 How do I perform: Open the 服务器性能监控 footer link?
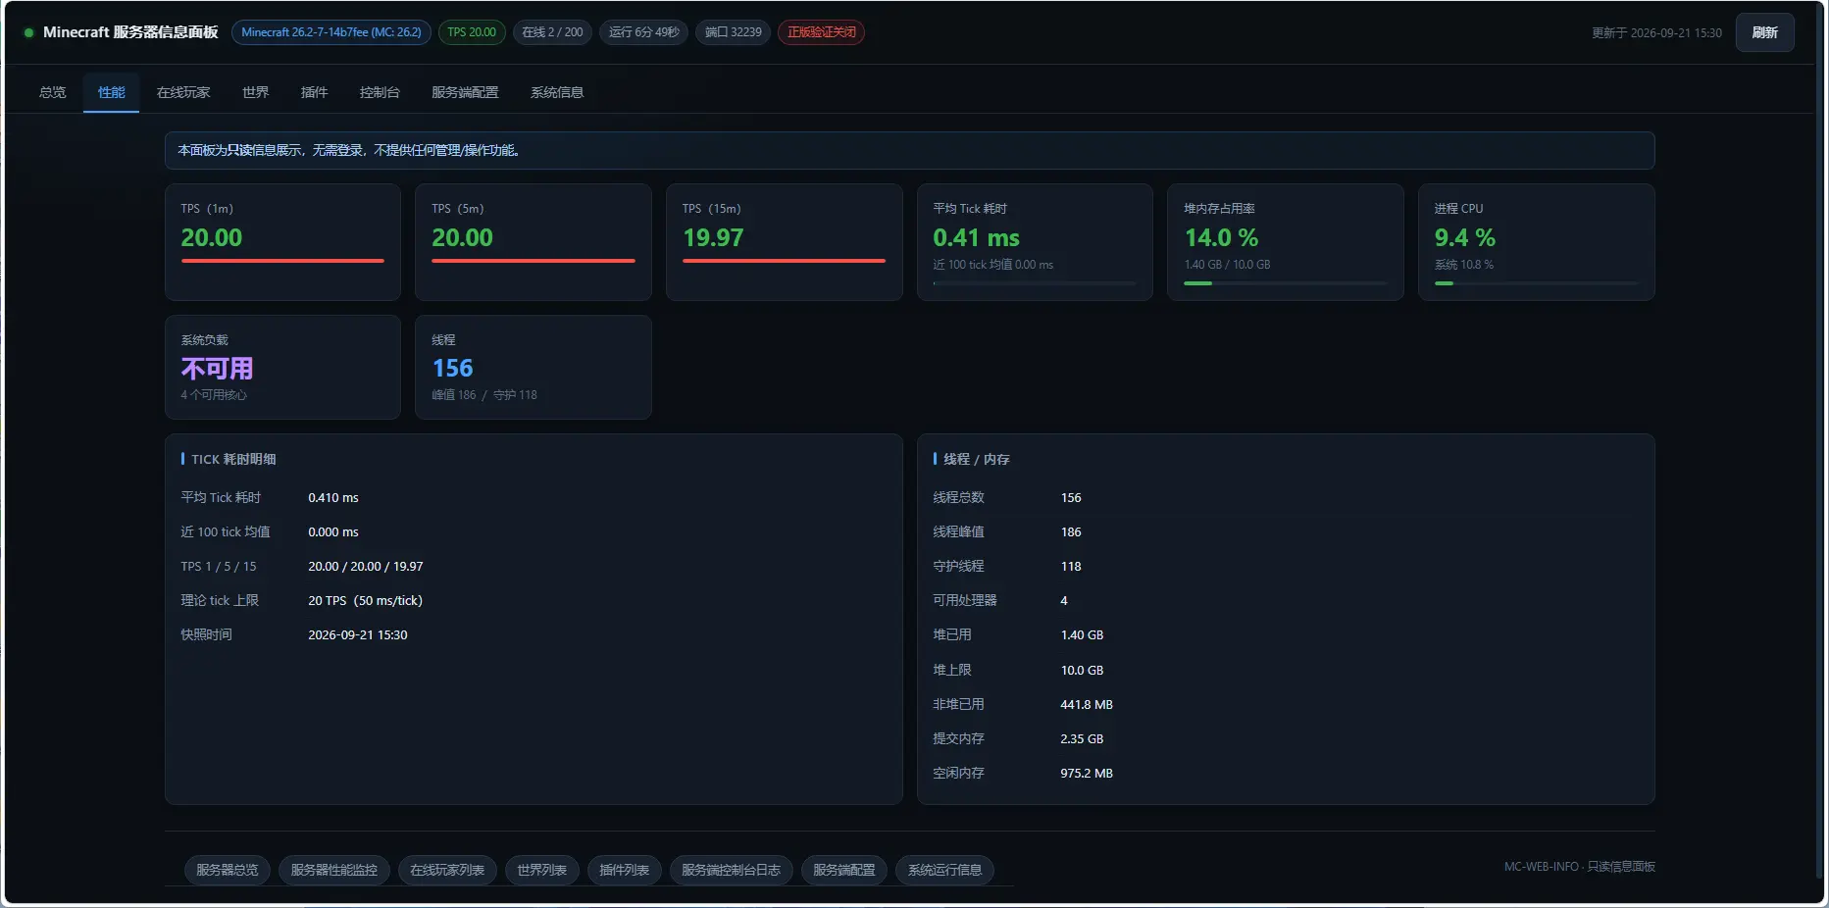coord(333,870)
